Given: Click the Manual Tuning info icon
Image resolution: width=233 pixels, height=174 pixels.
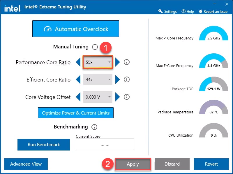Looking at the screenshot, I should pyautogui.click(x=95, y=47).
